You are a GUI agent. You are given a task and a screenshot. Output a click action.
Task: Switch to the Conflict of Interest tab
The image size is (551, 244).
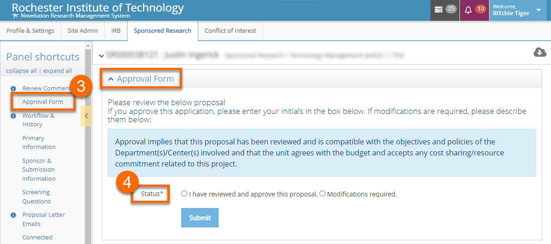point(230,31)
